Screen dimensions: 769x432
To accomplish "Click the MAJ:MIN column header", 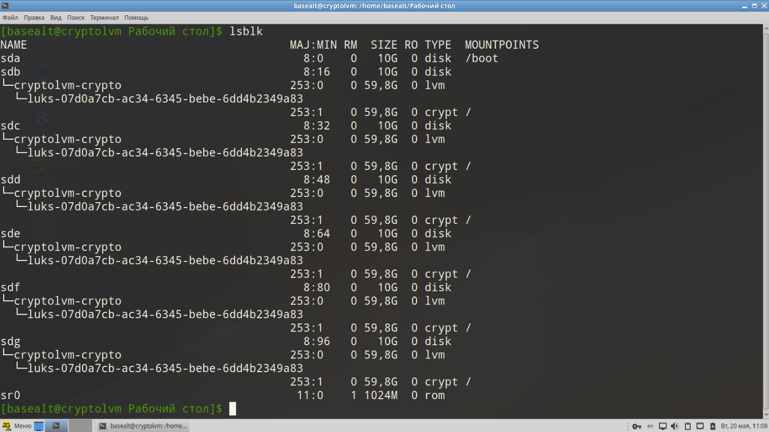I will click(313, 45).
